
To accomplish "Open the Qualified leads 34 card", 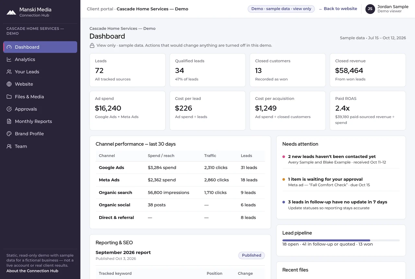I will pos(207,70).
